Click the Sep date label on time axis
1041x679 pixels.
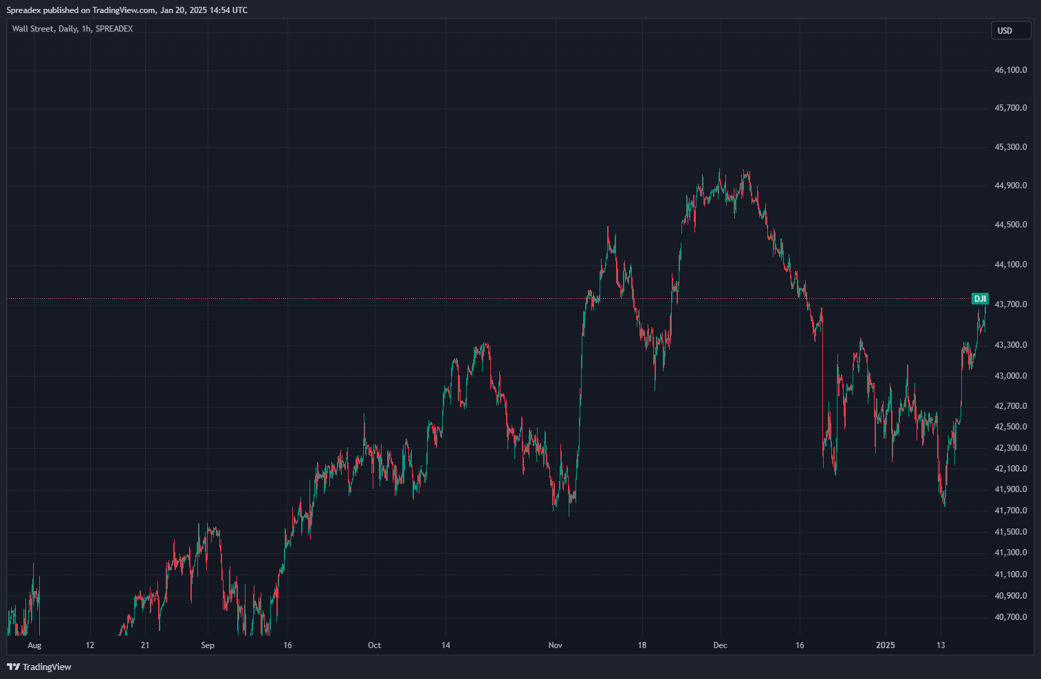click(208, 645)
